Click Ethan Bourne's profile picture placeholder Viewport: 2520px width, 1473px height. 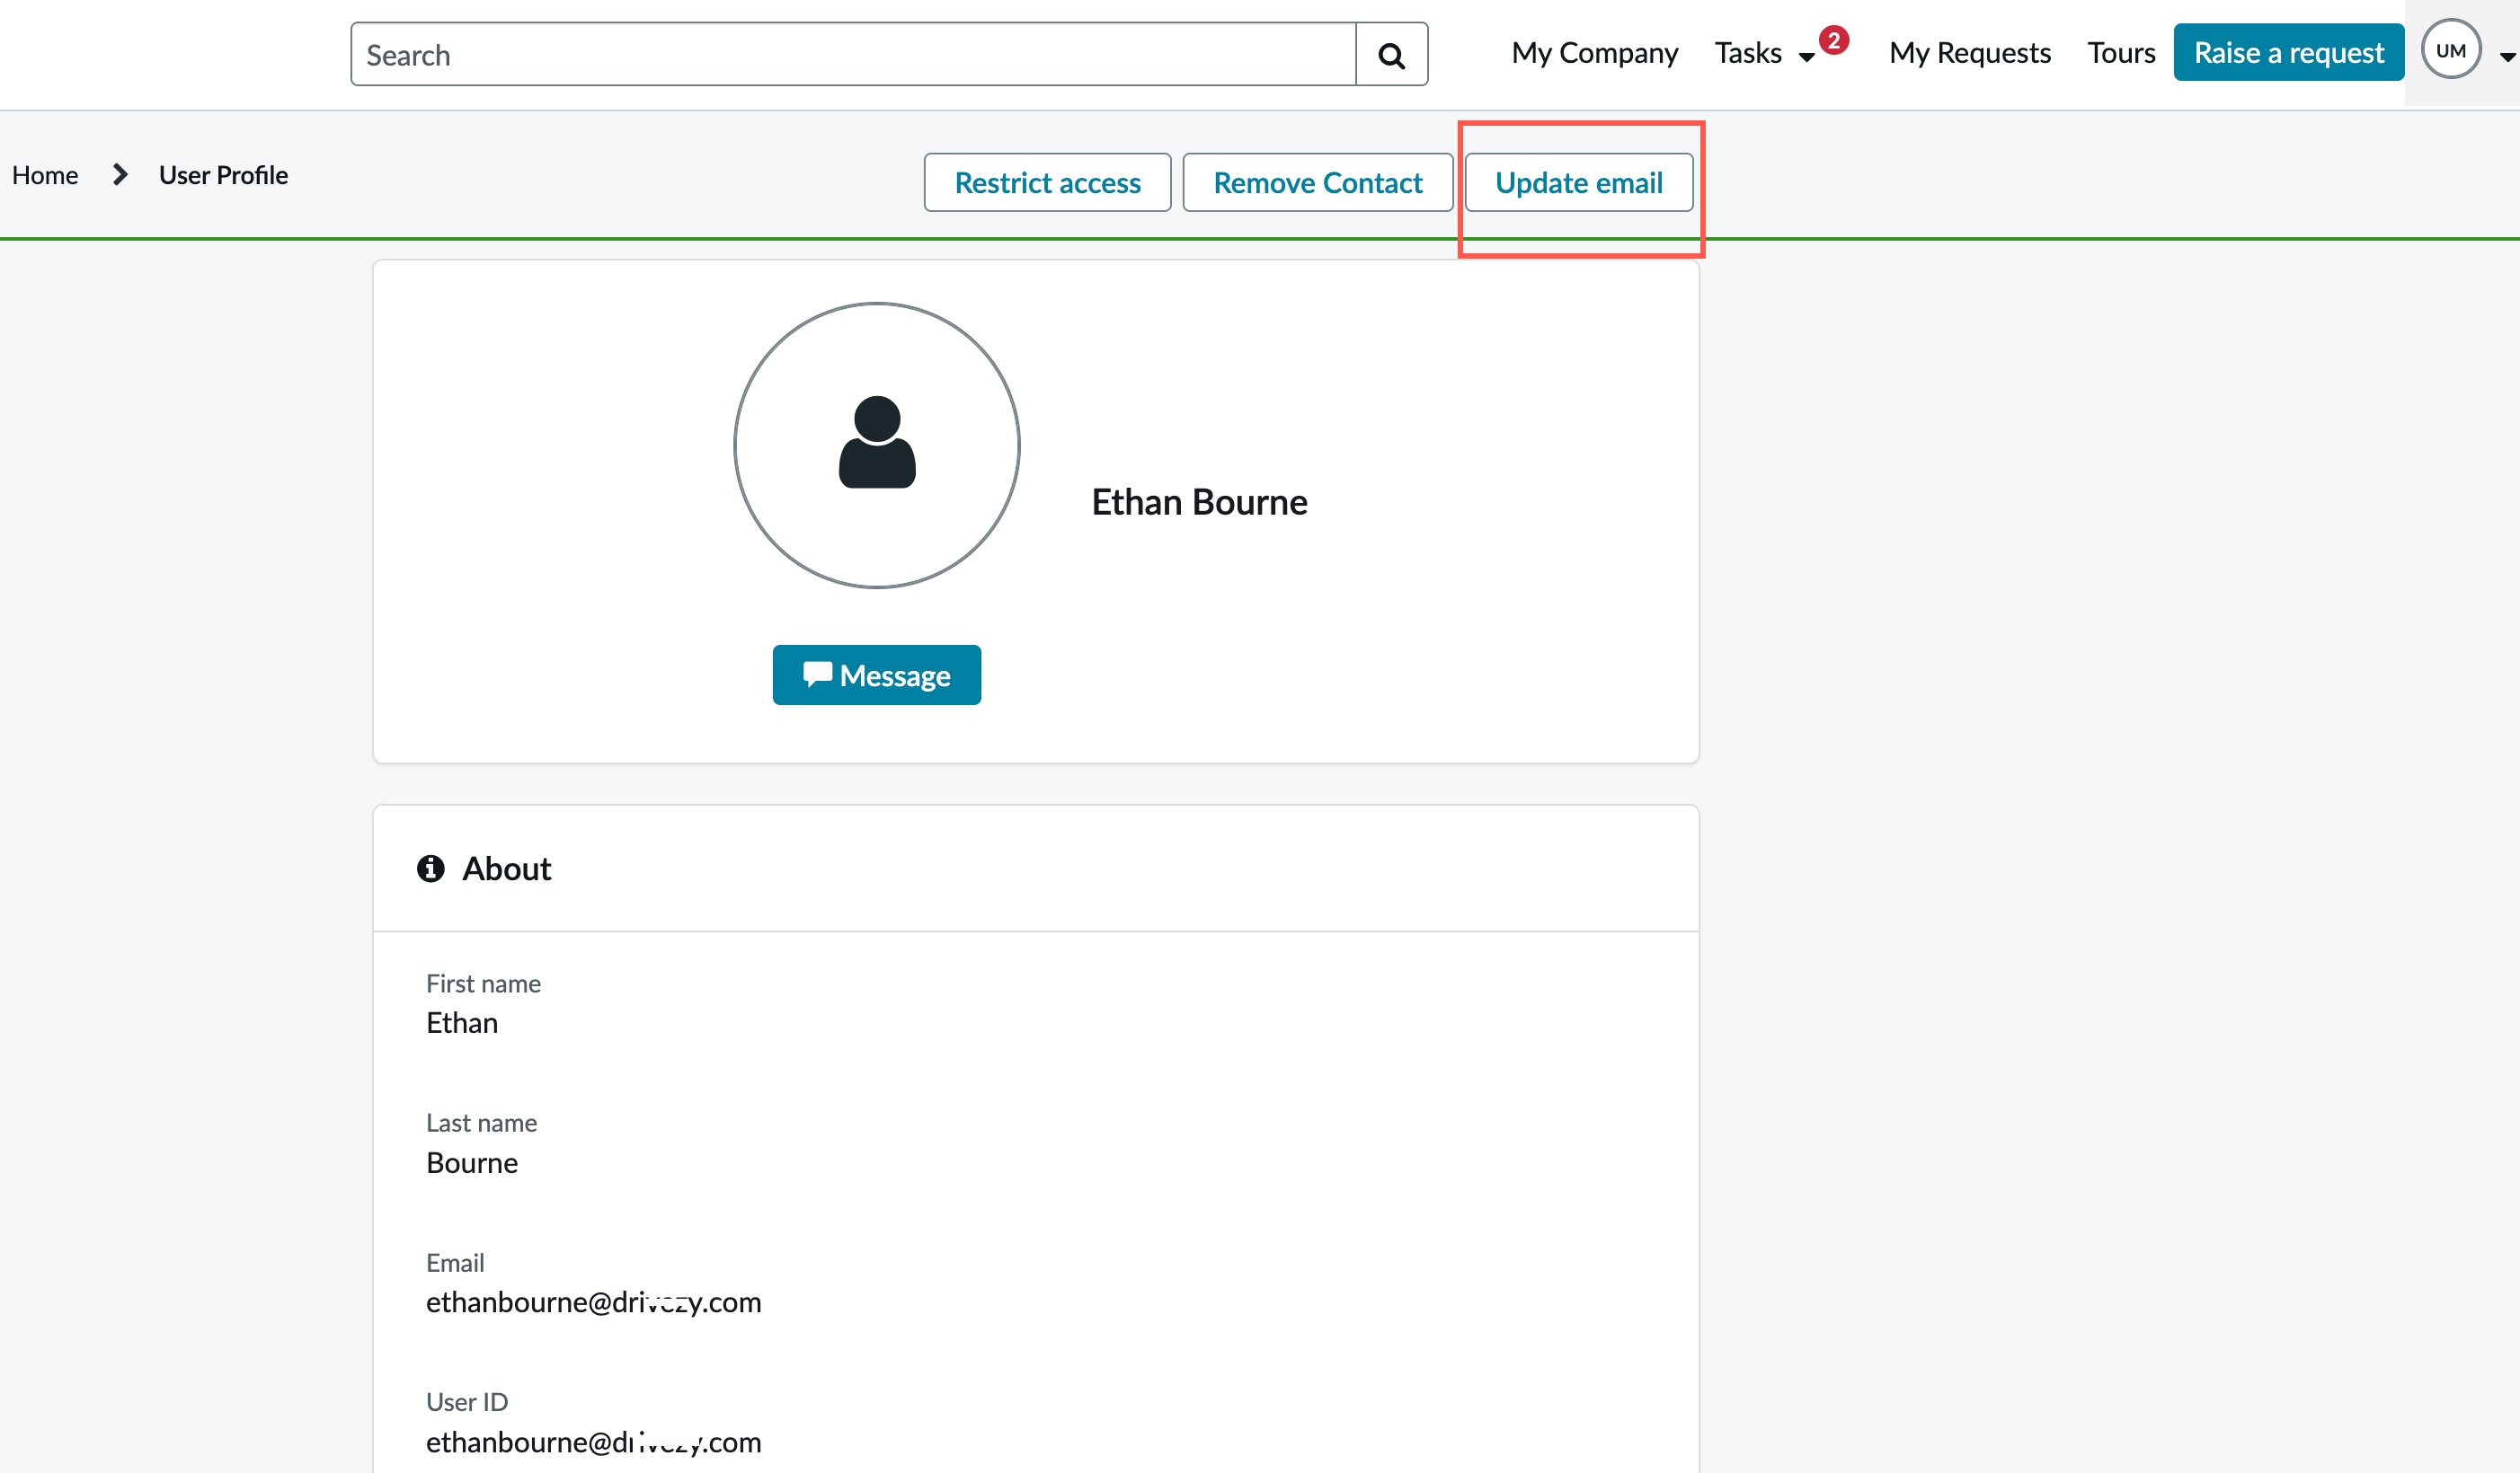click(x=877, y=445)
